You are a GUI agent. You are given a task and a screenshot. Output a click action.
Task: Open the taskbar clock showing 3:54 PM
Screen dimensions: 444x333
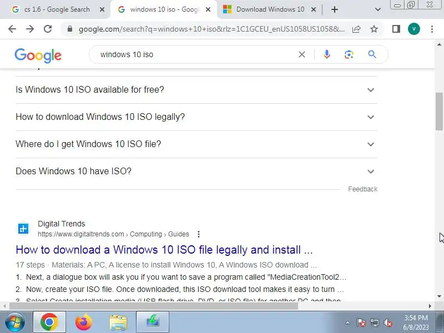416,322
